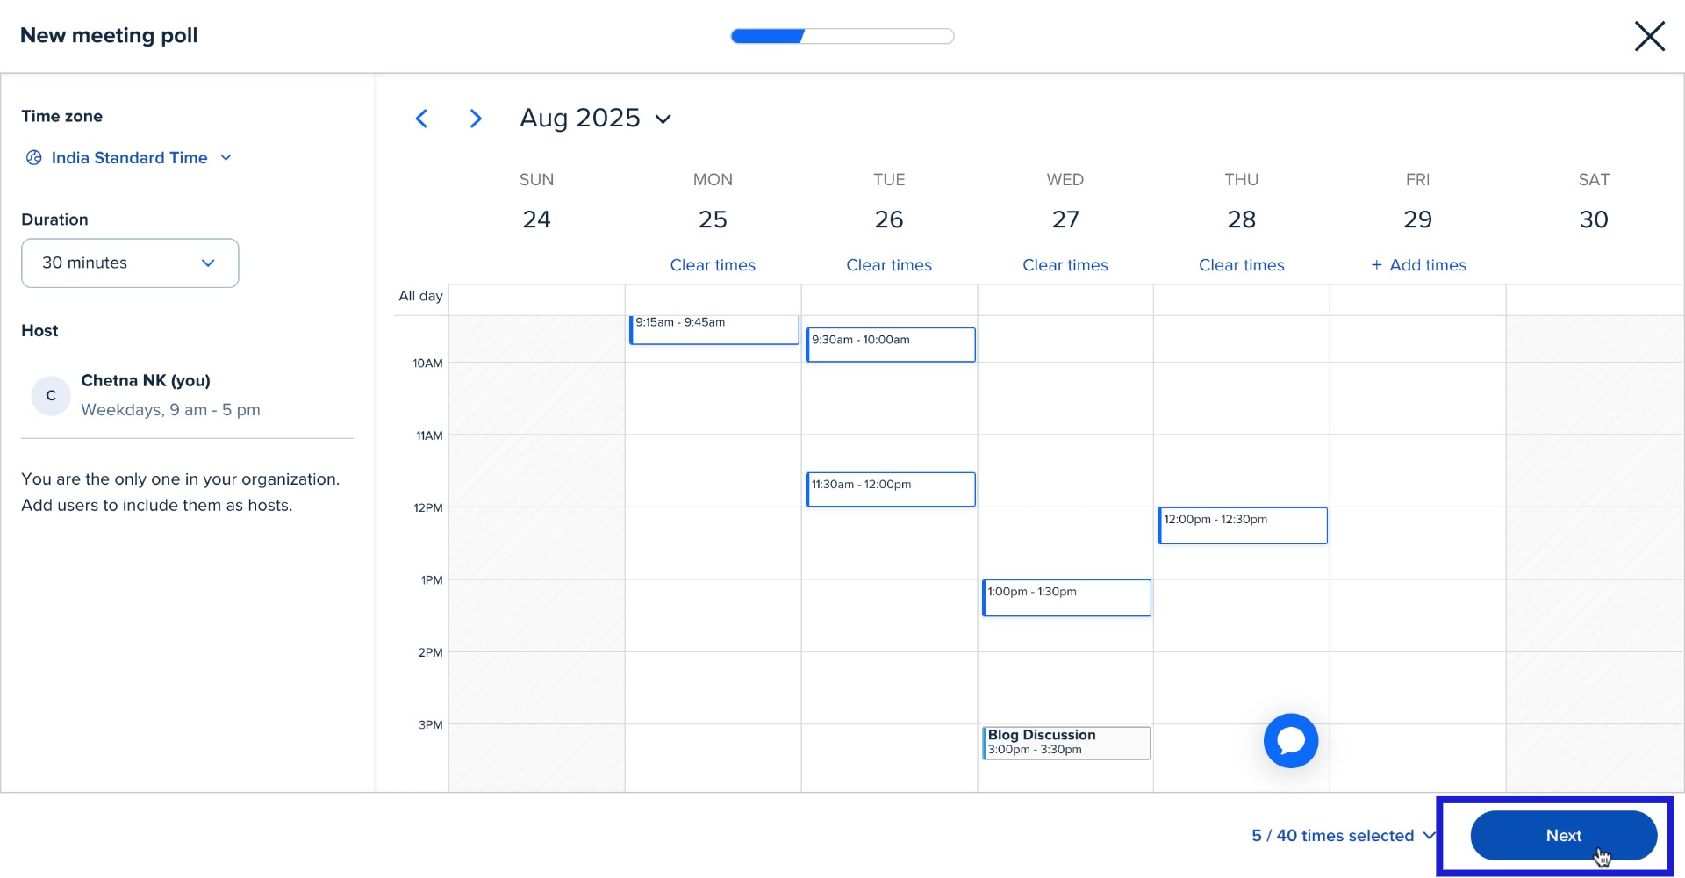Open the chat support widget
The height and width of the screenshot is (878, 1685).
1290,740
